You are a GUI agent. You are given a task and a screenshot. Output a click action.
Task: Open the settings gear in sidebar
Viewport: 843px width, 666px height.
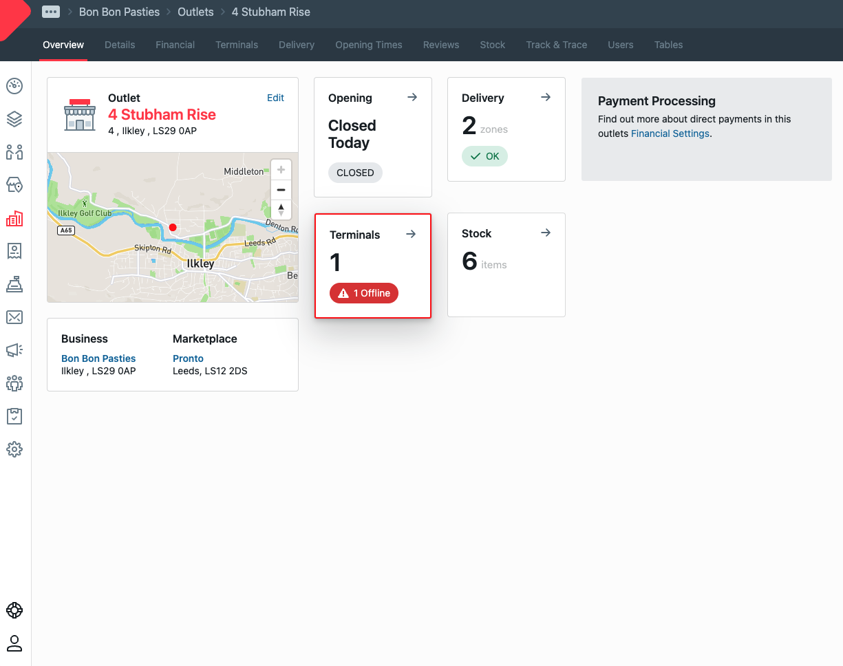tap(14, 449)
